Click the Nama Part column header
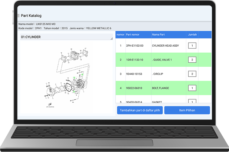The image size is (229, 152). click(159, 34)
